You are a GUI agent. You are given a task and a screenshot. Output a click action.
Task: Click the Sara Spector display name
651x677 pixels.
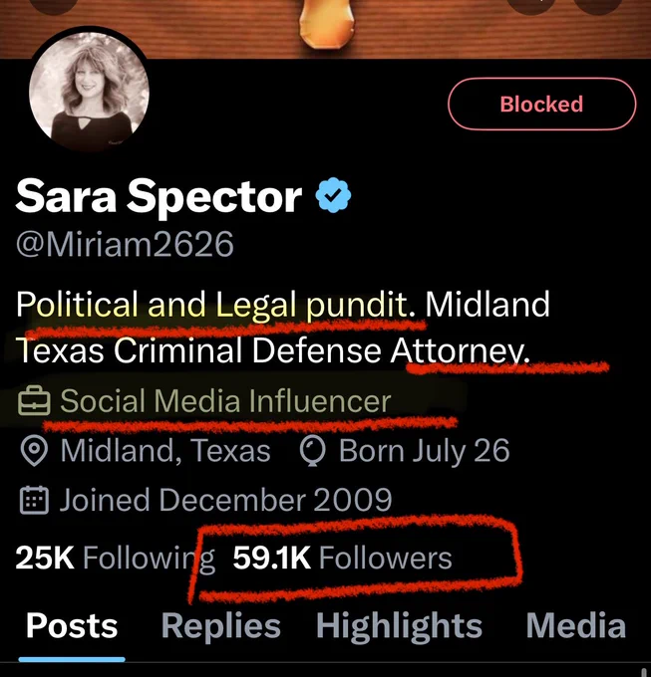point(159,196)
